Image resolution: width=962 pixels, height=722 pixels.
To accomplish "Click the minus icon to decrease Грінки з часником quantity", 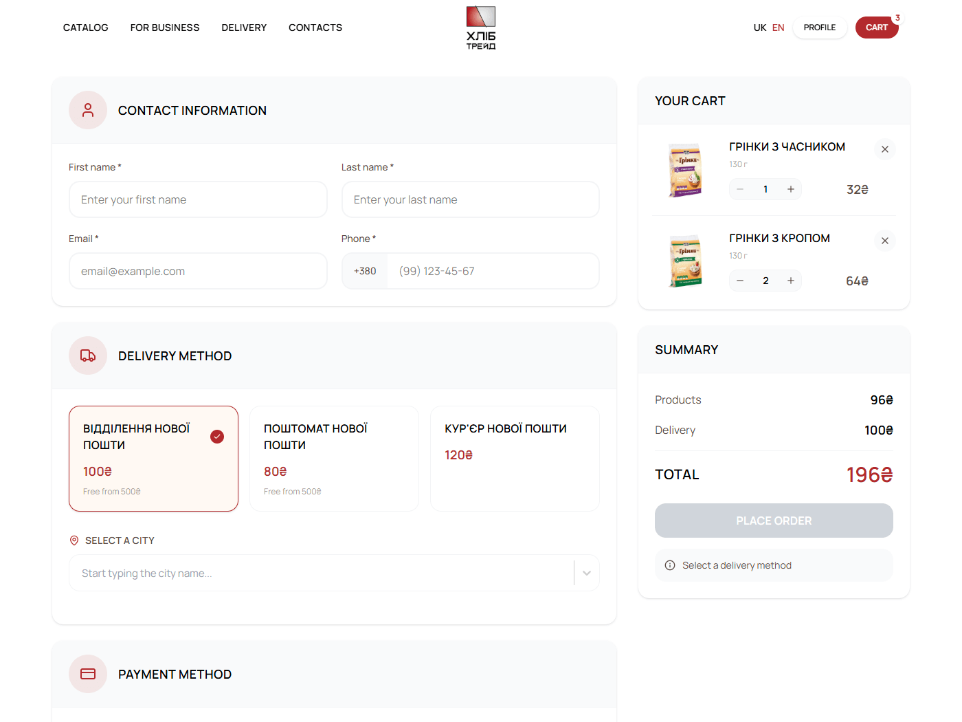I will (740, 189).
